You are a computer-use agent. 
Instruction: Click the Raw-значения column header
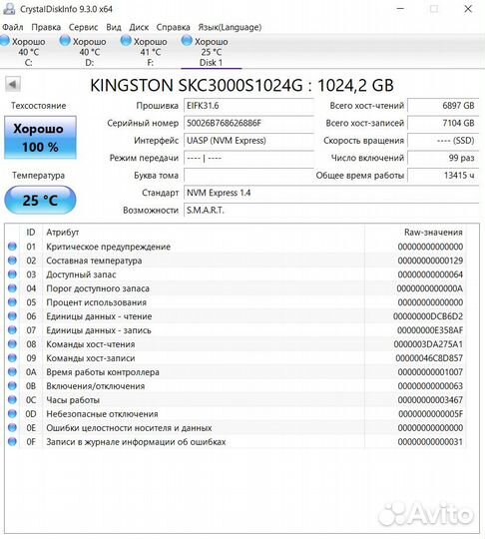pos(415,233)
